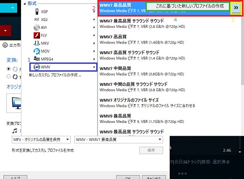
Task: Expand the FLV submenu arrow
Action: coord(94,35)
